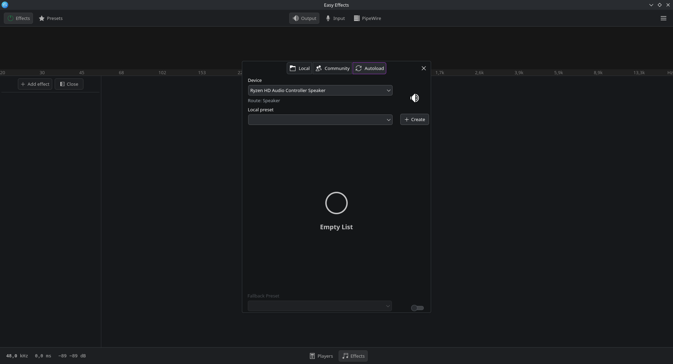Enable the Fallback Preset switch

point(417,308)
